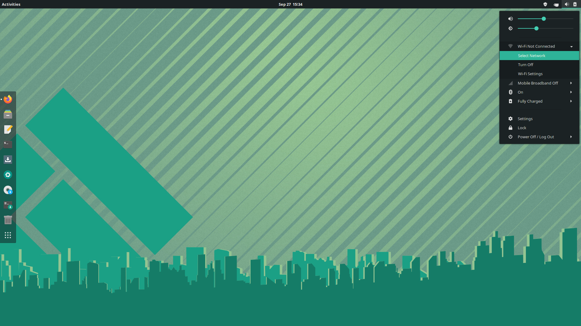Show all applications grid
581x326 pixels.
click(x=8, y=235)
